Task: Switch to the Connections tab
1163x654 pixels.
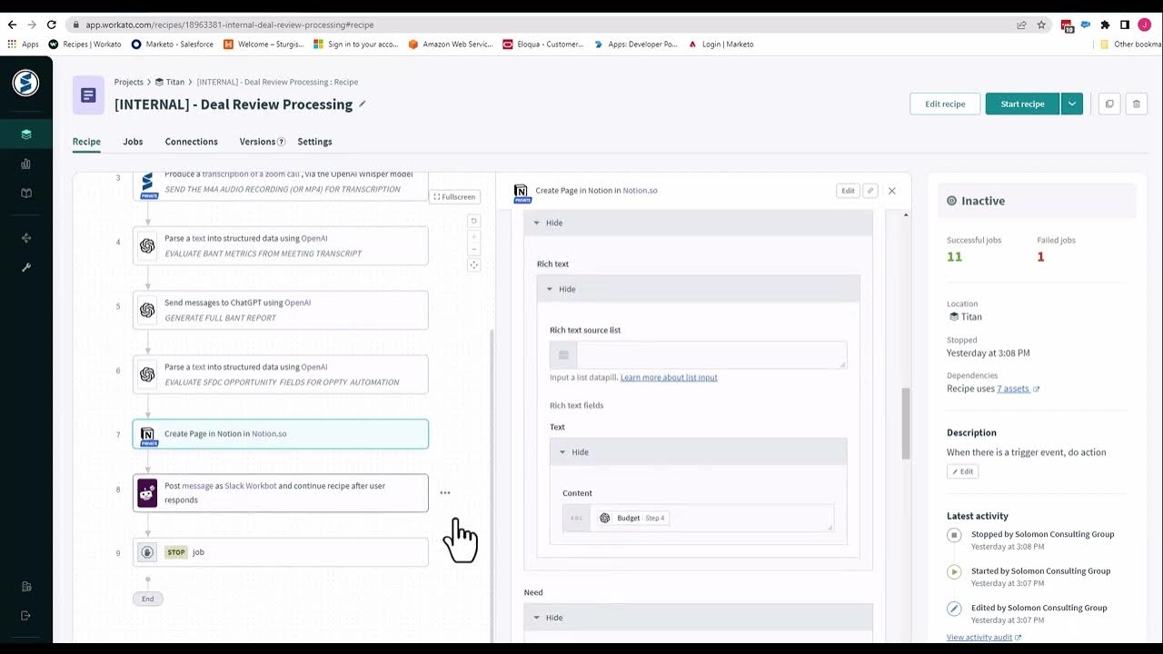Action: (x=191, y=142)
